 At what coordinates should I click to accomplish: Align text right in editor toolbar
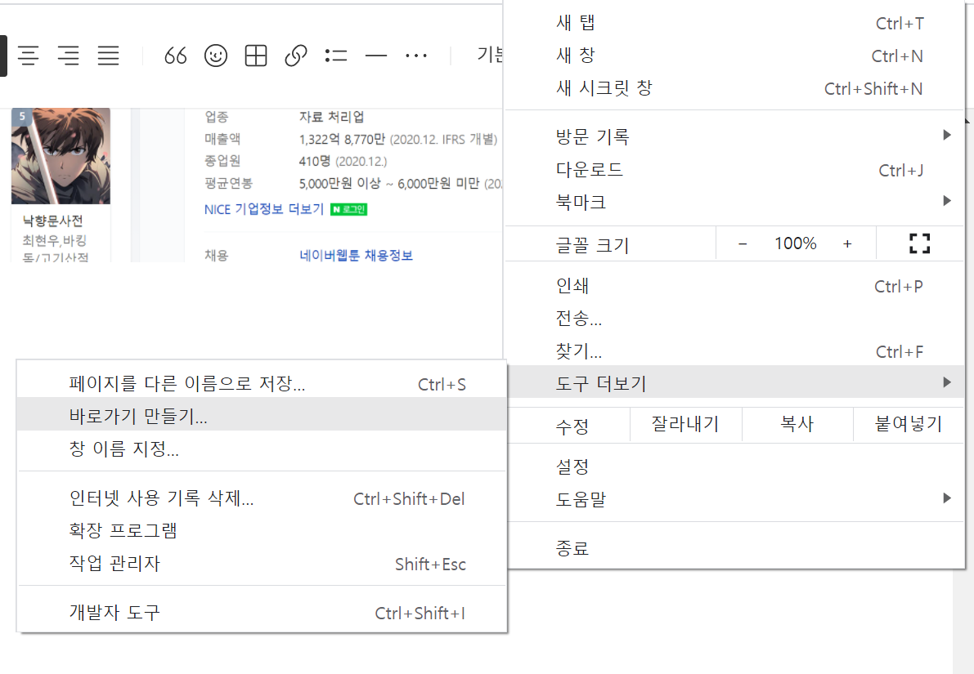(x=69, y=56)
